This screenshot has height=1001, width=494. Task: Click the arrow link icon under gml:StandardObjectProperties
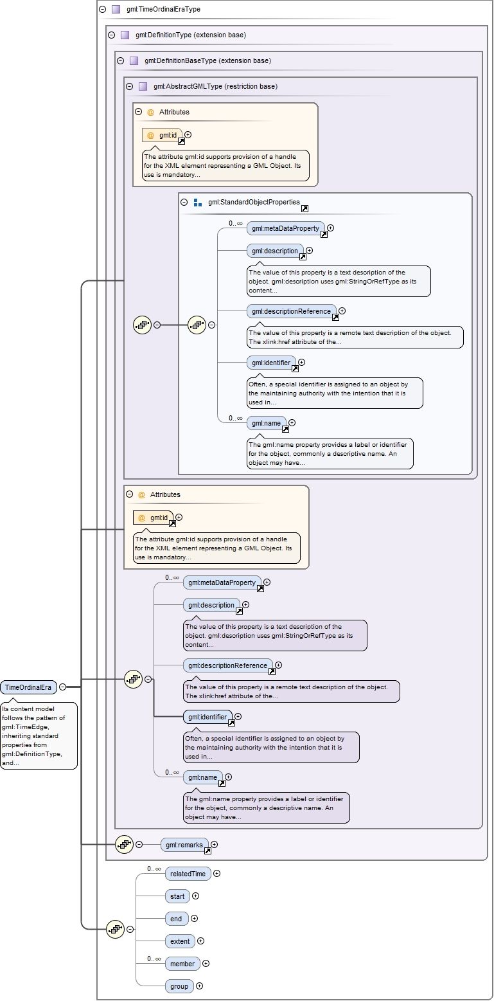click(x=304, y=208)
